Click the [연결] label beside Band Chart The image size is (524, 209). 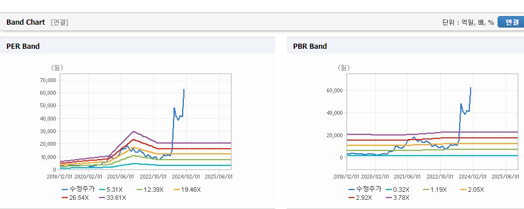(59, 22)
